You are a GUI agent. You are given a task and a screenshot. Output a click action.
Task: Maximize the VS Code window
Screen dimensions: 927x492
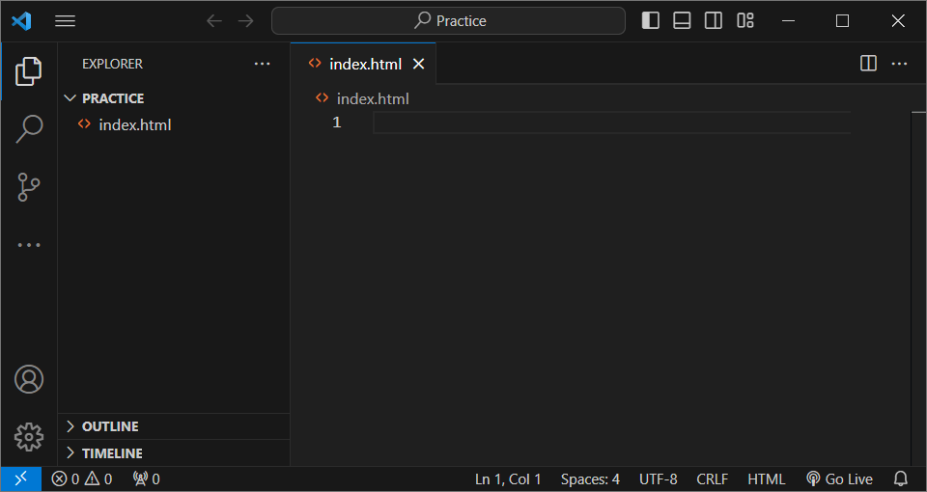point(842,20)
